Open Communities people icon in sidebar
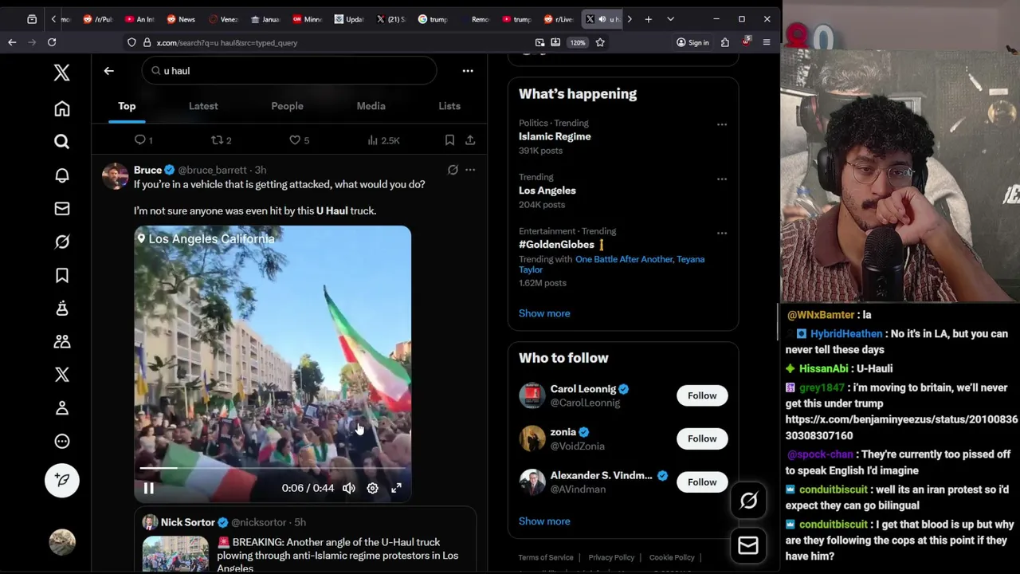This screenshot has width=1020, height=574. 61,341
